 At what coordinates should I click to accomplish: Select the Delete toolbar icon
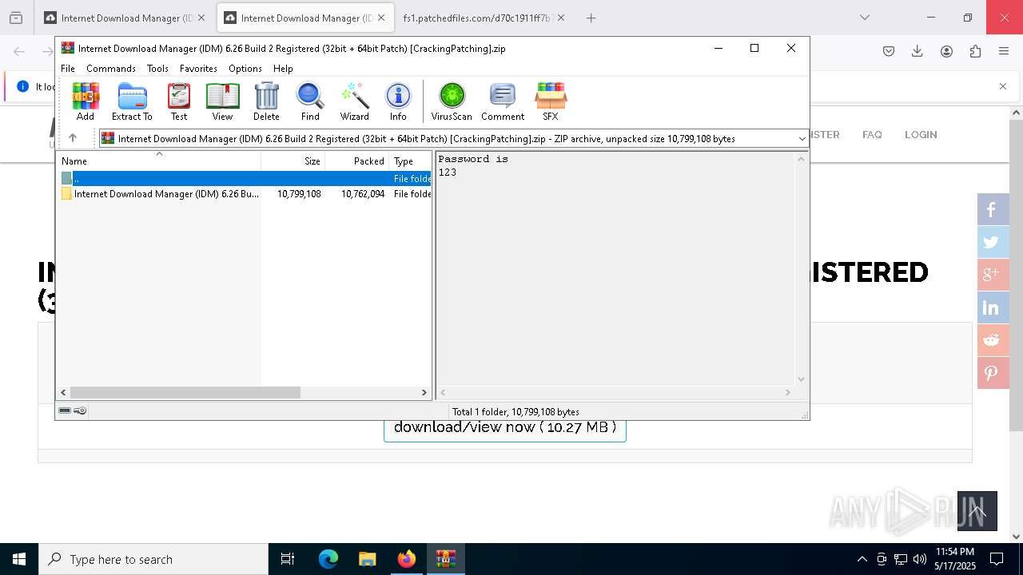pyautogui.click(x=266, y=101)
